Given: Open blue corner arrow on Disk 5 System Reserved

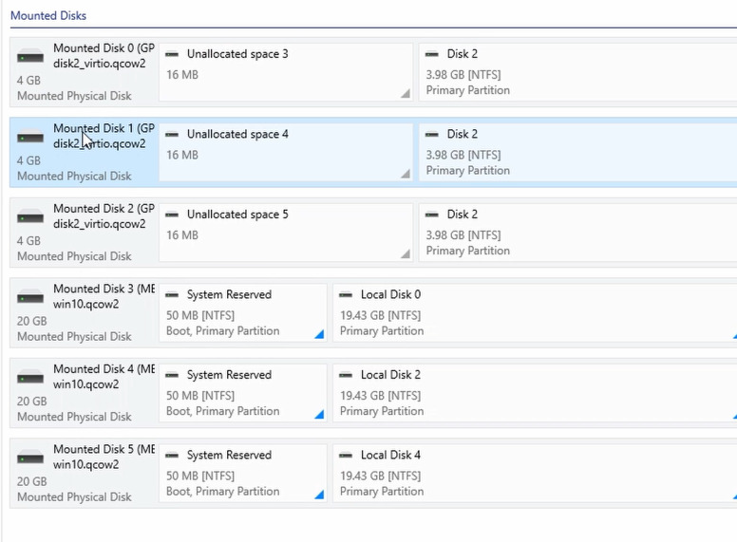Looking at the screenshot, I should click(319, 495).
